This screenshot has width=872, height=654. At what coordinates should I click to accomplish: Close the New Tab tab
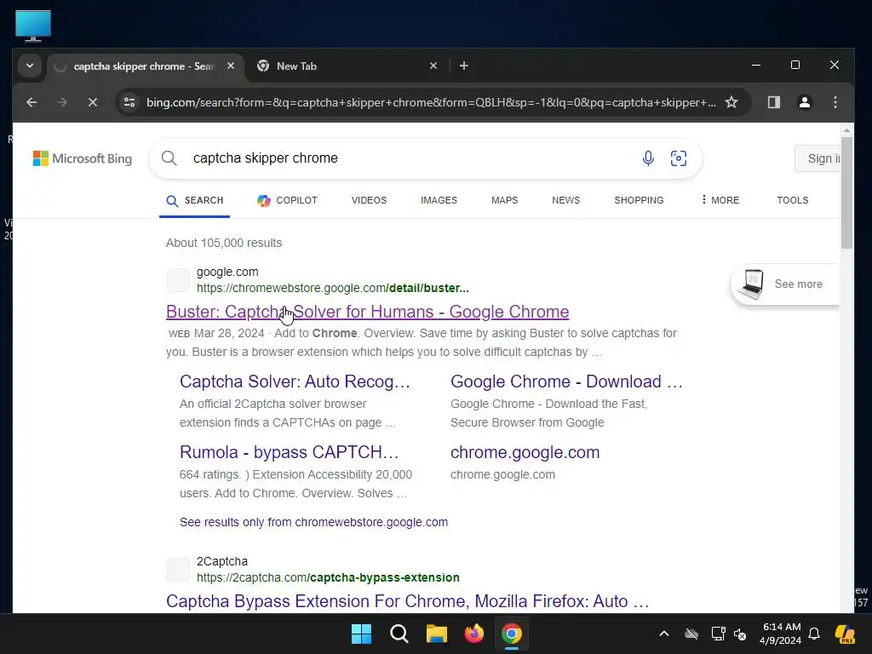pyautogui.click(x=433, y=66)
